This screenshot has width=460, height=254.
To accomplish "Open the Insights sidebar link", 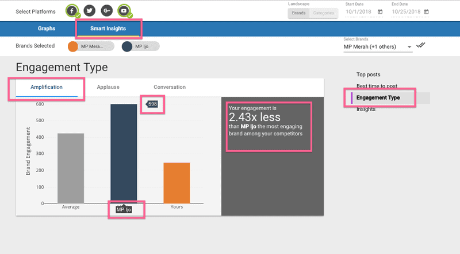I will point(366,109).
